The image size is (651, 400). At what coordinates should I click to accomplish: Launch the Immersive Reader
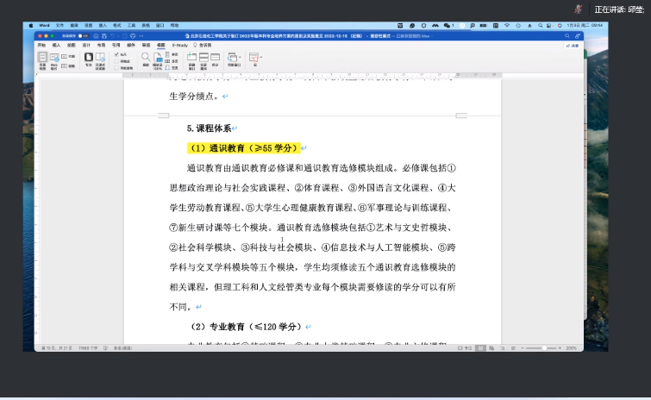(x=99, y=59)
